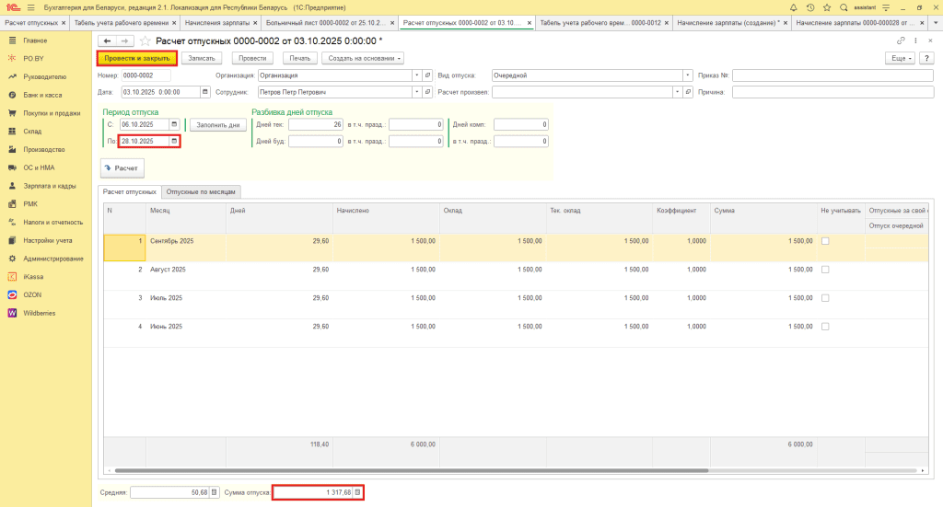Screen dimensions: 943x507
Task: Expand the Вид отпуска dropdown
Action: (x=687, y=75)
